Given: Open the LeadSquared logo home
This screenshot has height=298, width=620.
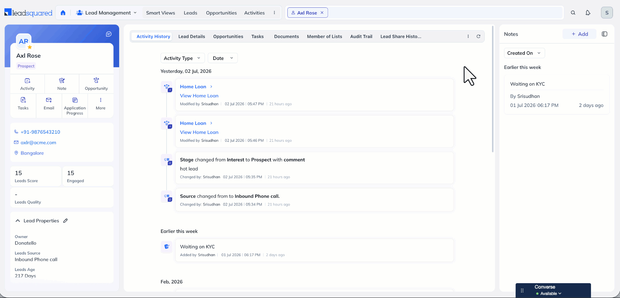Looking at the screenshot, I should click(28, 13).
